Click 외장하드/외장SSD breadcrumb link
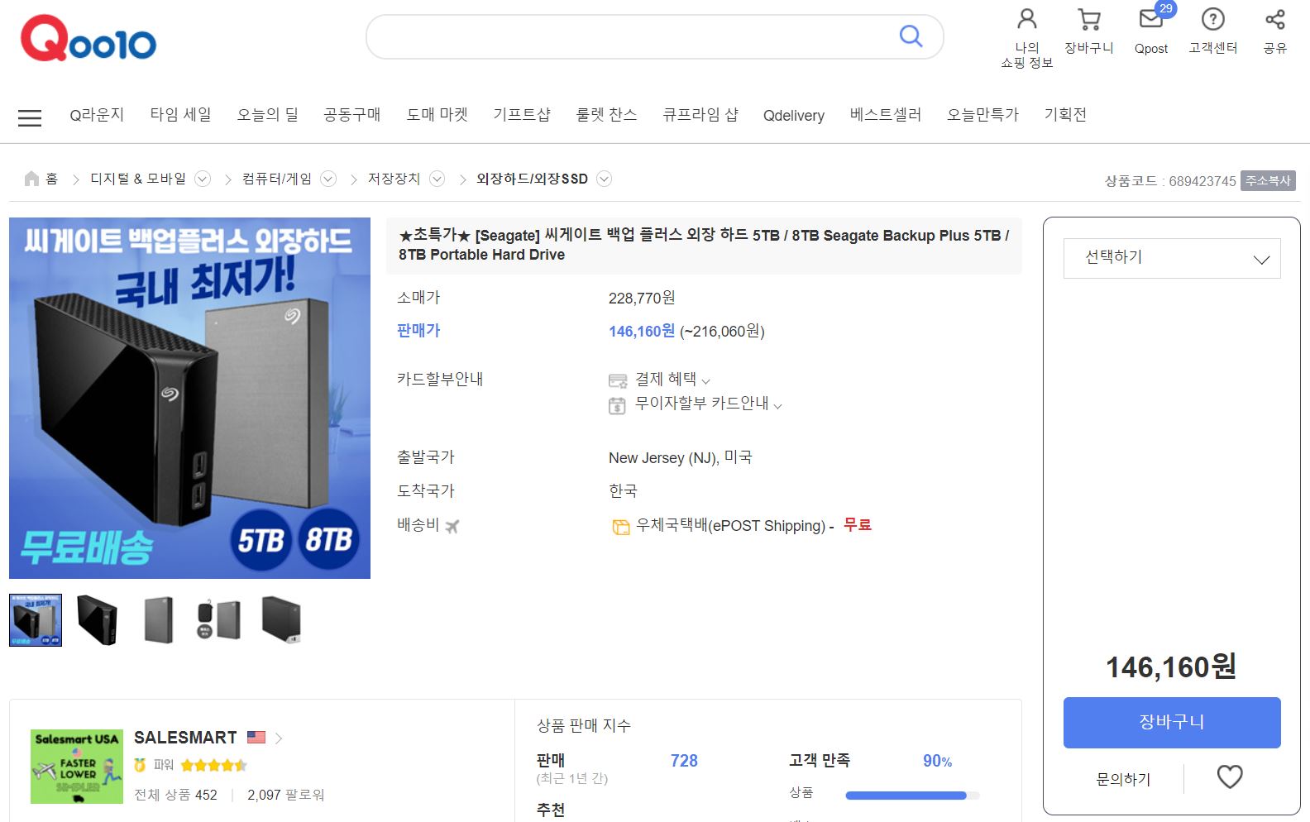The height and width of the screenshot is (822, 1310). [x=532, y=179]
